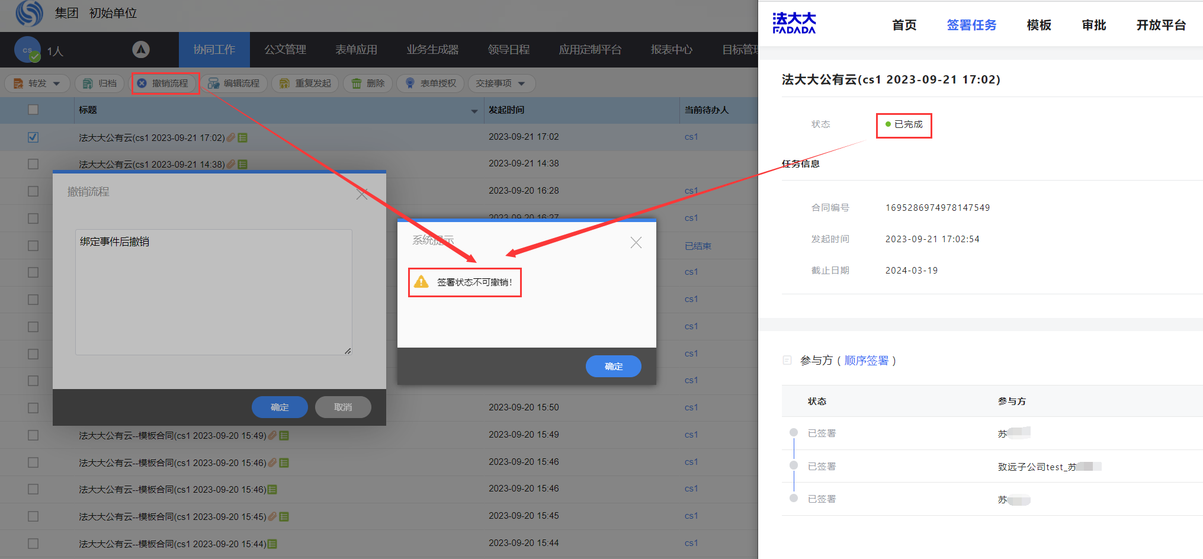Close the 撤销流程 dialog with X

tap(362, 194)
